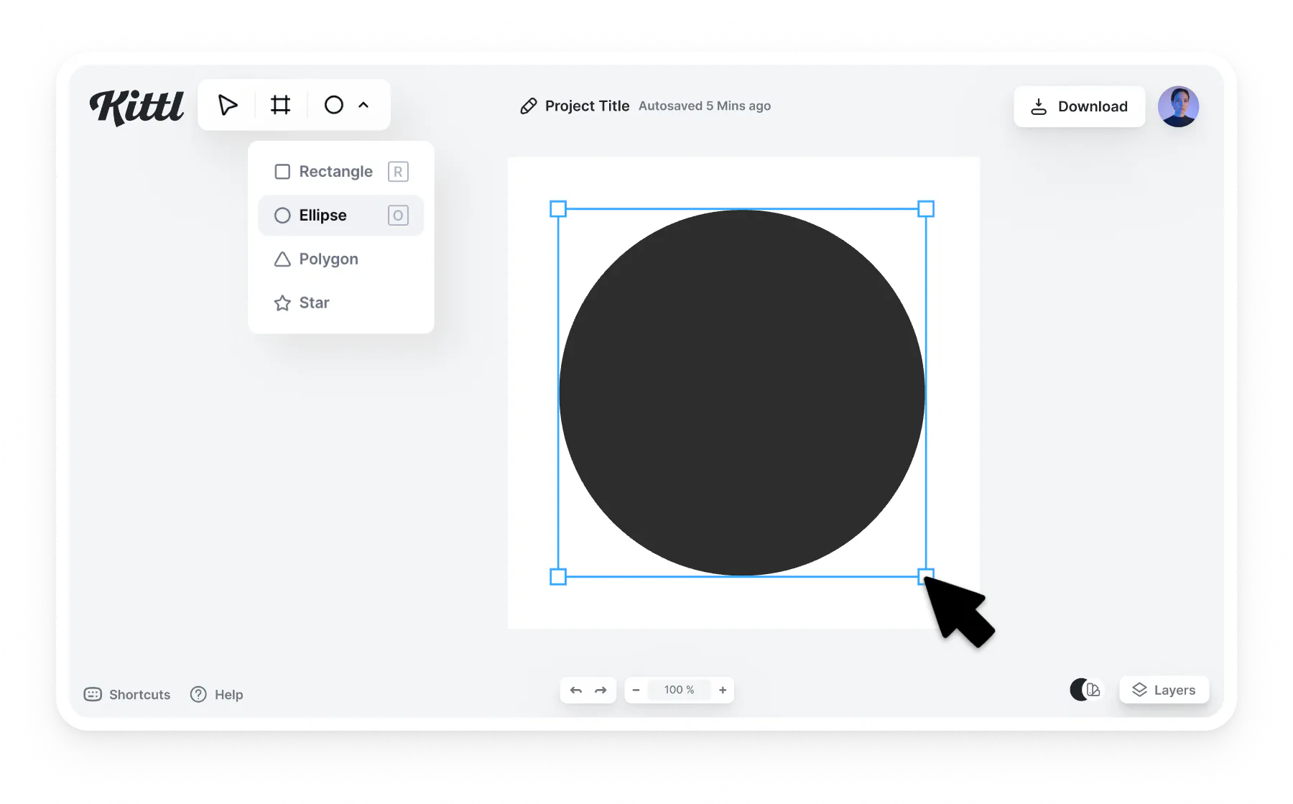This screenshot has height=804, width=1293.
Task: Toggle dark mode with the contrast icon
Action: click(x=1085, y=690)
